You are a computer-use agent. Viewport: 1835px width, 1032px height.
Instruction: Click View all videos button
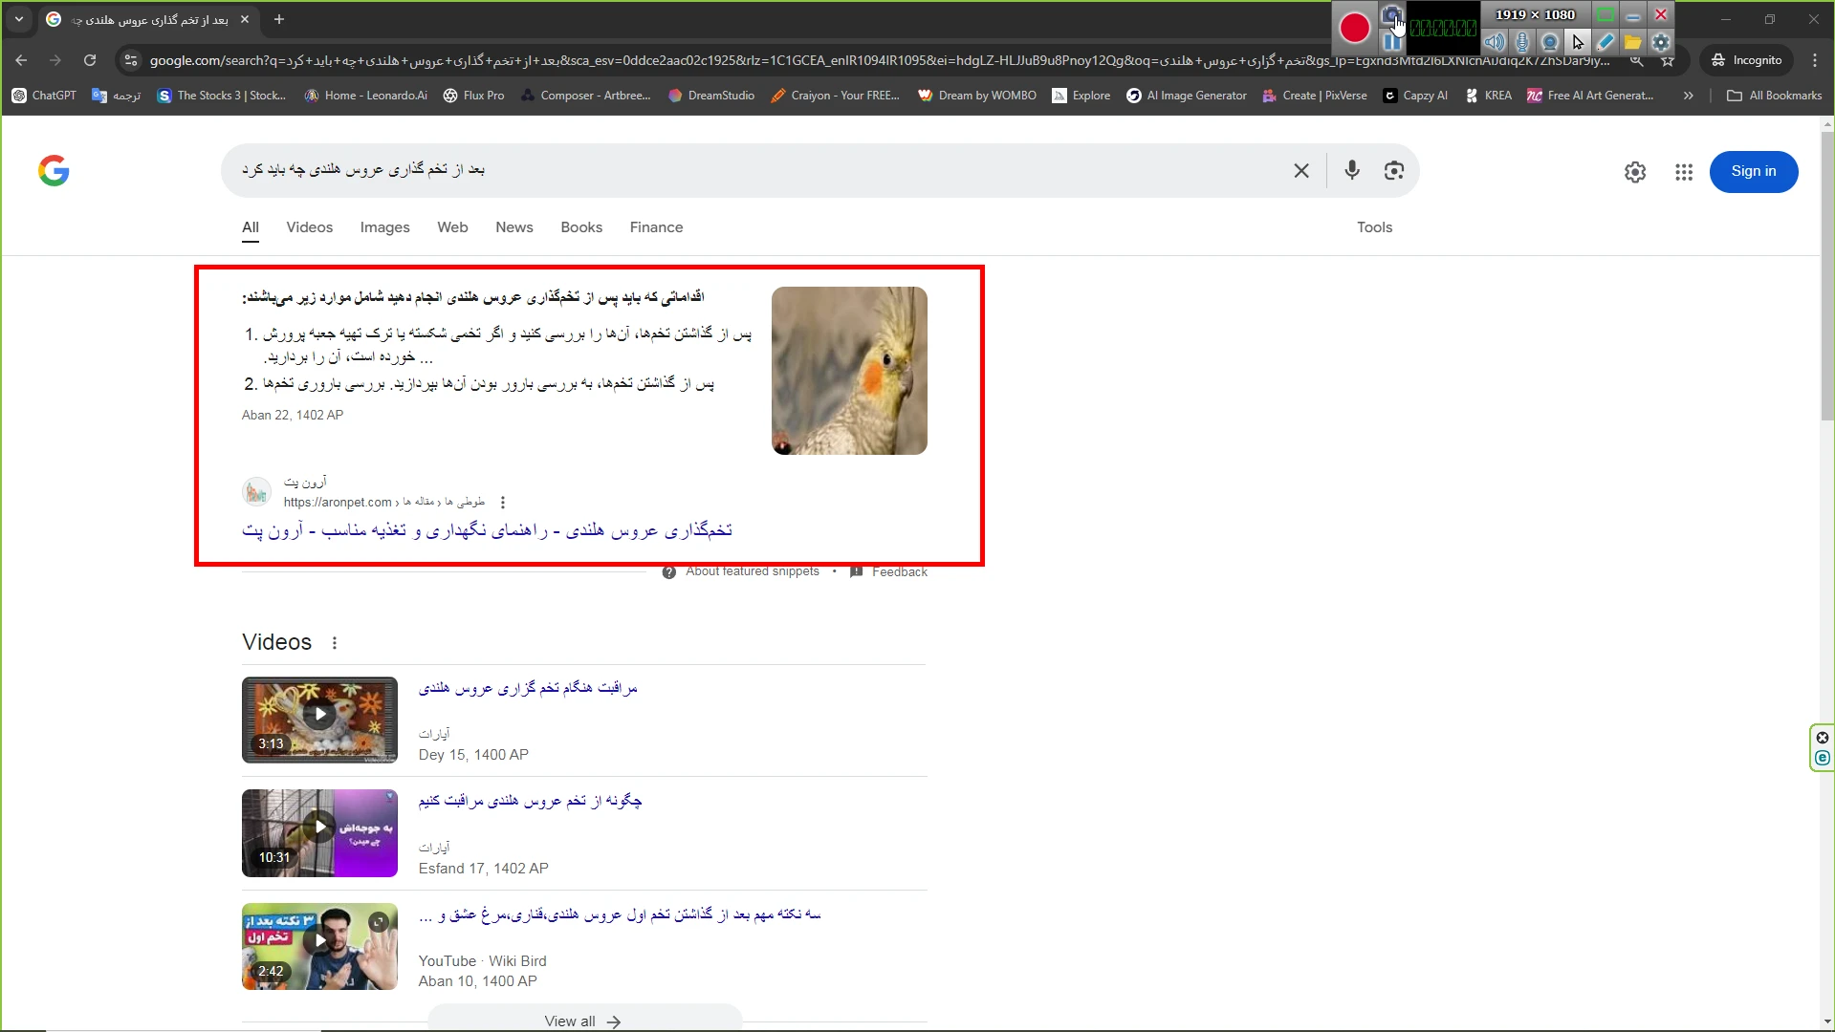tap(583, 1021)
